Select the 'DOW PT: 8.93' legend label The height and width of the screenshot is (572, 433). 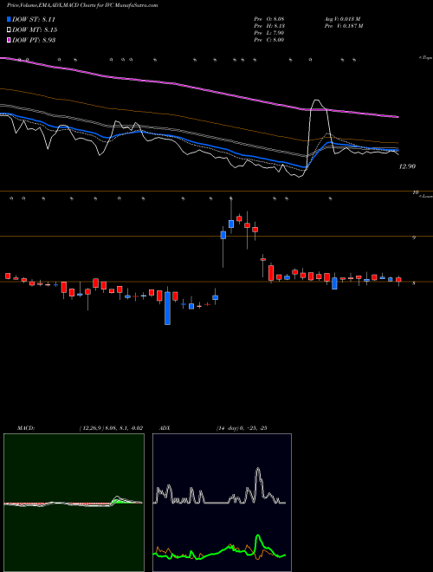pos(34,40)
